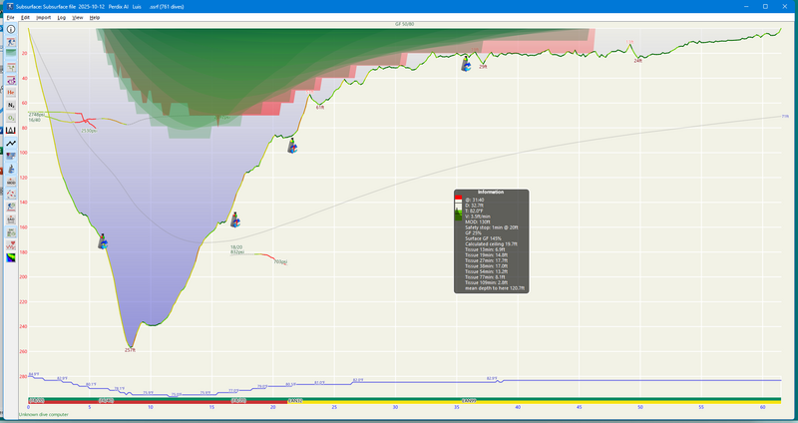Screen dimensions: 798x423
Task: Click the Information overlay box
Action: pyautogui.click(x=491, y=240)
